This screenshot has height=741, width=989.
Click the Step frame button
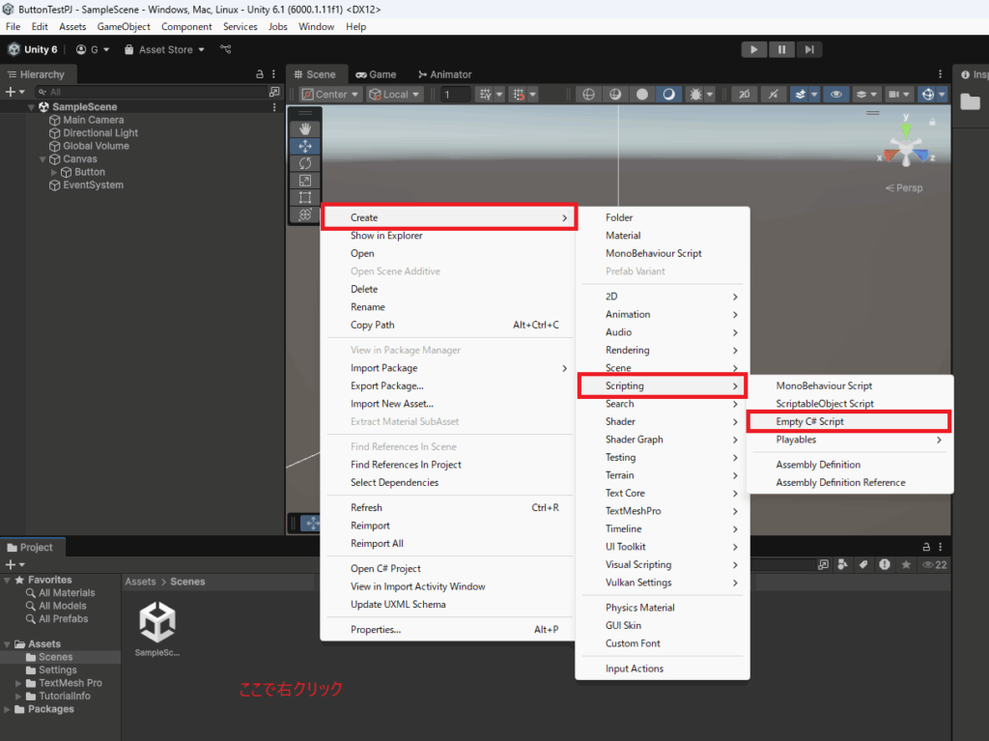point(809,49)
